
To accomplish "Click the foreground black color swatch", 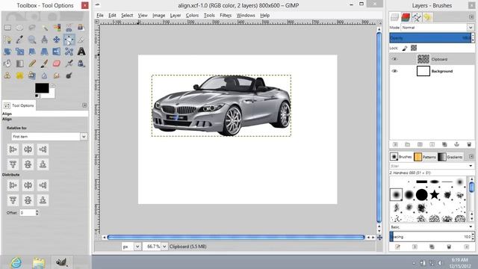I will [x=42, y=88].
